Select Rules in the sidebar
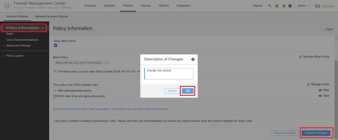This screenshot has width=338, height=140. coord(10,34)
